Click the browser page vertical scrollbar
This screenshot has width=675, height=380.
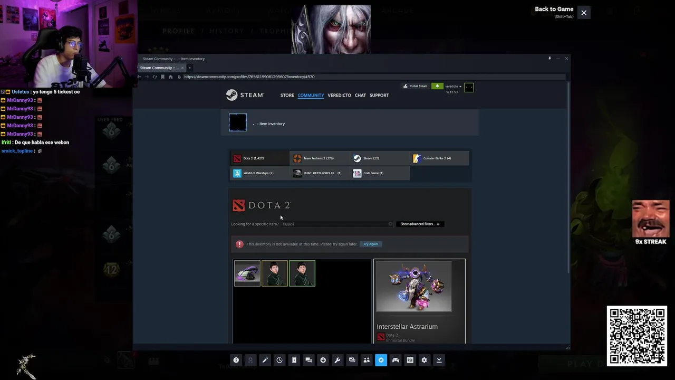568,177
